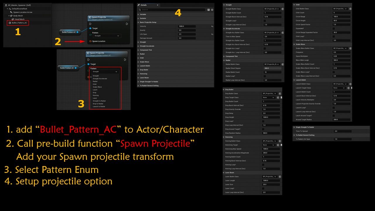
Task: Enable the Orbit Loop? checkbox
Action: click(334, 36)
